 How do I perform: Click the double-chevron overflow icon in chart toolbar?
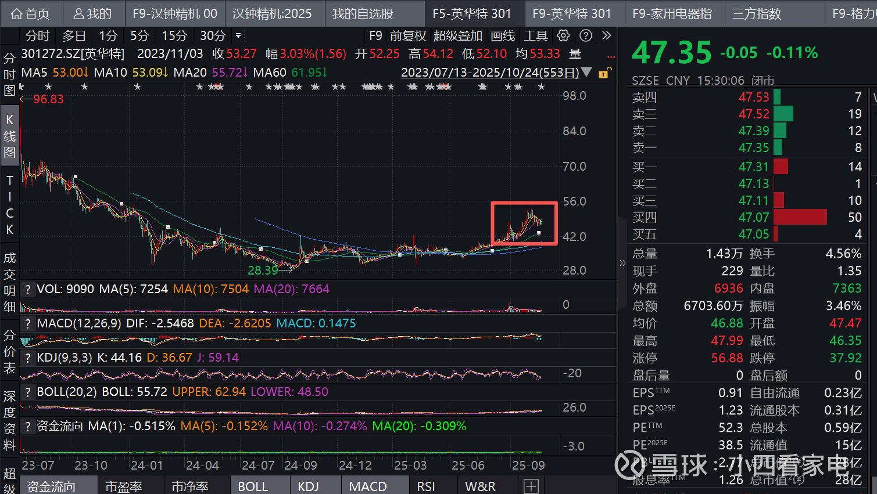pyautogui.click(x=607, y=35)
